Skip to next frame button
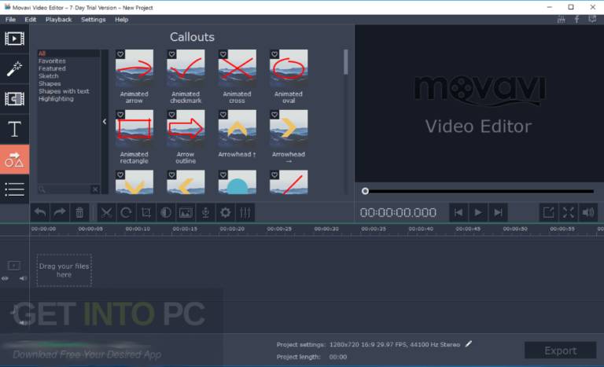Screen dimensions: 604x367 pyautogui.click(x=498, y=212)
